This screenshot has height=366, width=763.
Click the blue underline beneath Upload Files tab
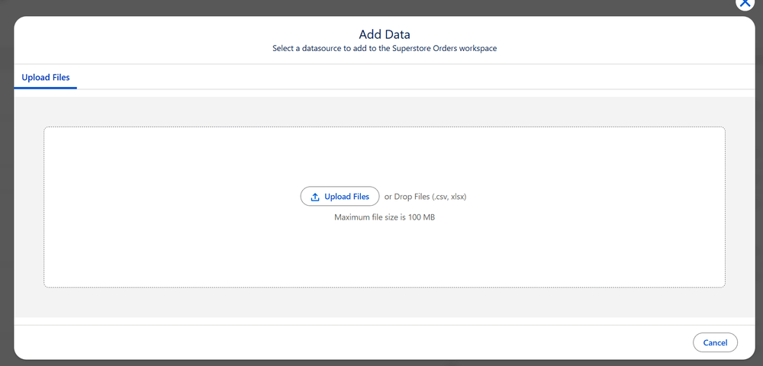(46, 88)
